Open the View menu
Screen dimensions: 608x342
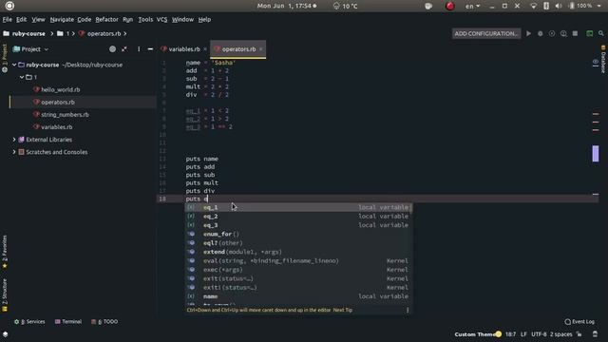point(38,19)
